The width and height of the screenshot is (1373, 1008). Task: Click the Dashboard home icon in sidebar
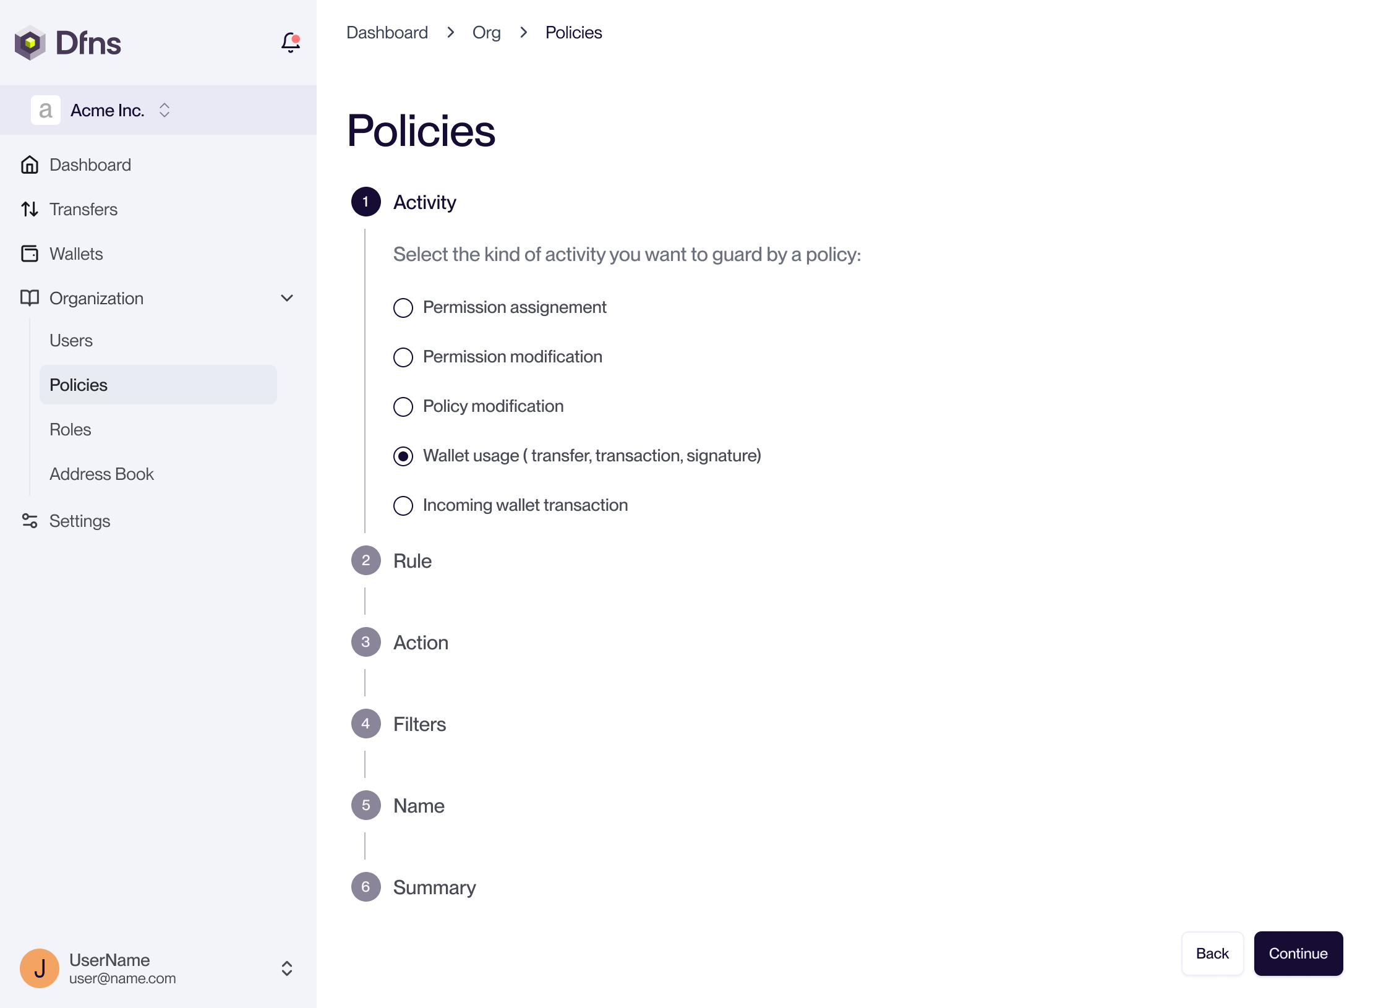(x=30, y=165)
